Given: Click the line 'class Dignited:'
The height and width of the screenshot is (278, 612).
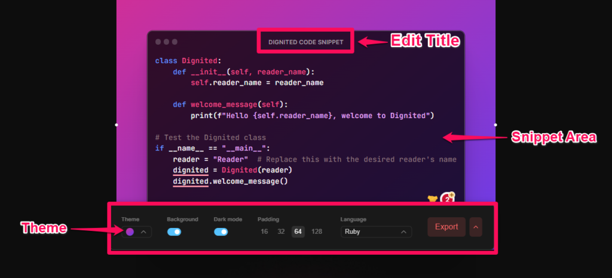Looking at the screenshot, I should click(188, 61).
